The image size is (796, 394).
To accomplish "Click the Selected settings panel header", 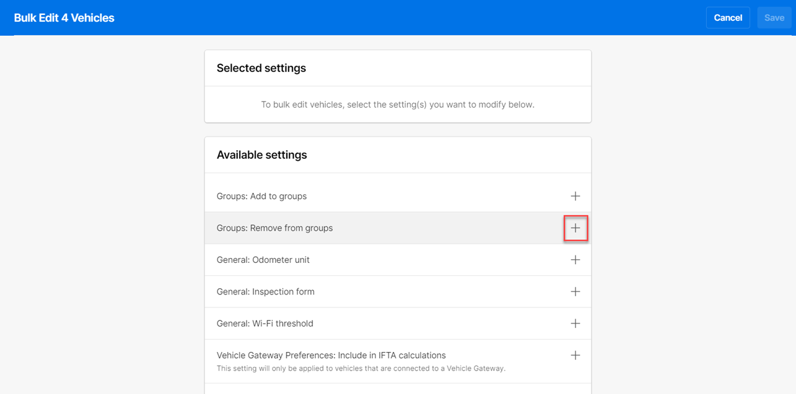I will 261,68.
